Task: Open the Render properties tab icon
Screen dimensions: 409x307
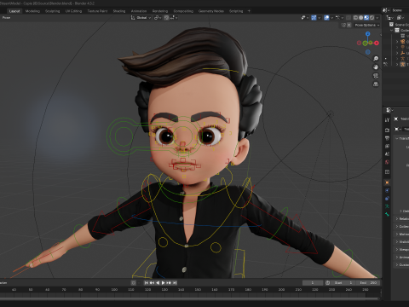Action: pos(387,130)
